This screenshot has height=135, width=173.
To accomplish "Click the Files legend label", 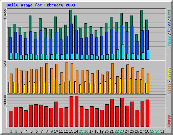I will click(x=169, y=27).
